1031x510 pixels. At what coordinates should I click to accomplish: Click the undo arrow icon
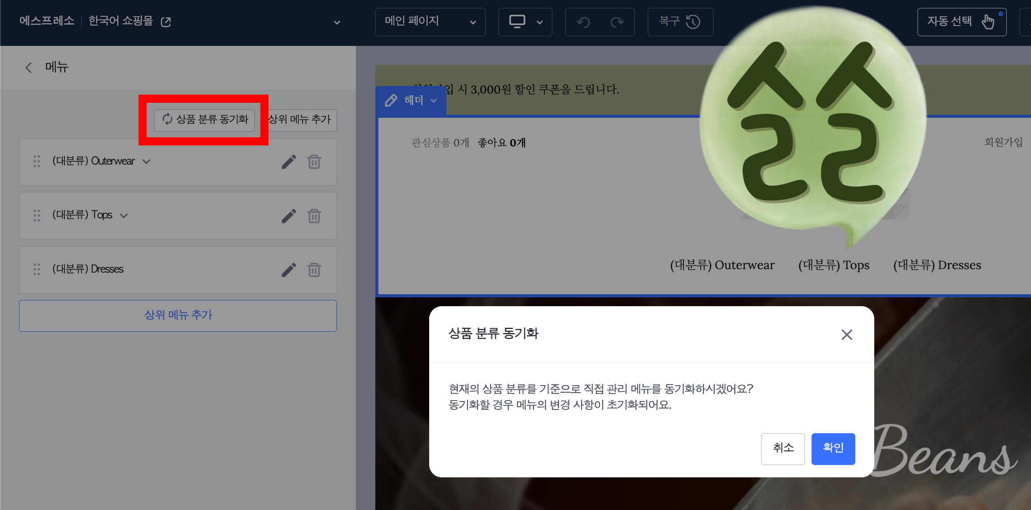[583, 22]
